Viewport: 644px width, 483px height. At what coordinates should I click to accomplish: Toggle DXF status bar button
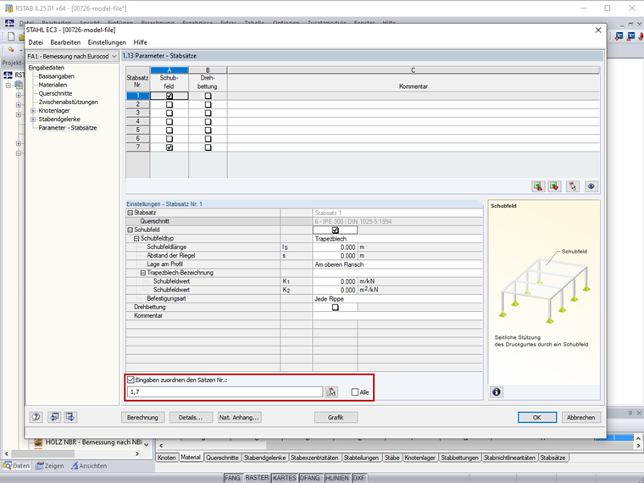pos(358,478)
